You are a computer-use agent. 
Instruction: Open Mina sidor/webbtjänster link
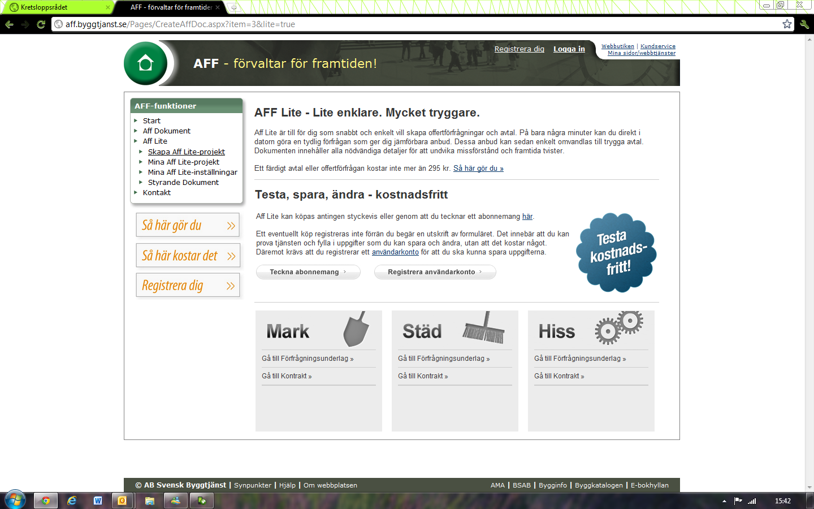[642, 53]
